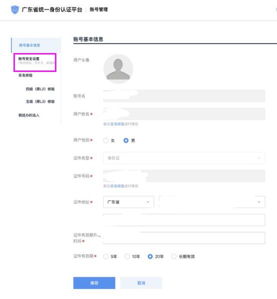Click the 用户姓名 input field

[184, 114]
